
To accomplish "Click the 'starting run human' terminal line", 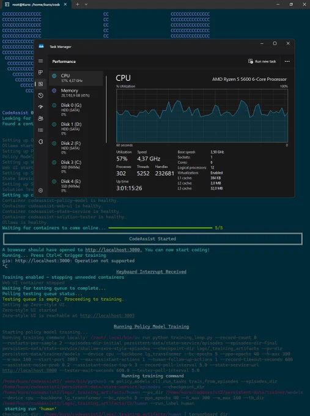I will pos(31,409).
